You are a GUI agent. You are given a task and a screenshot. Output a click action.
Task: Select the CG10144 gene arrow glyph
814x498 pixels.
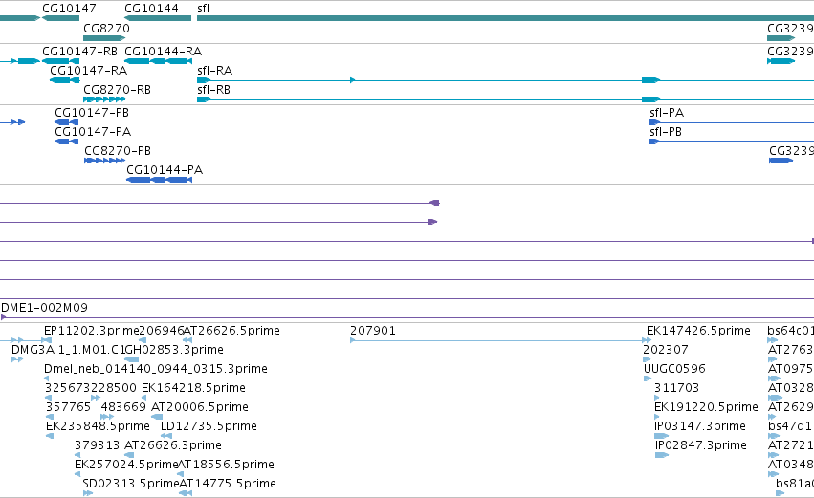coord(158,18)
